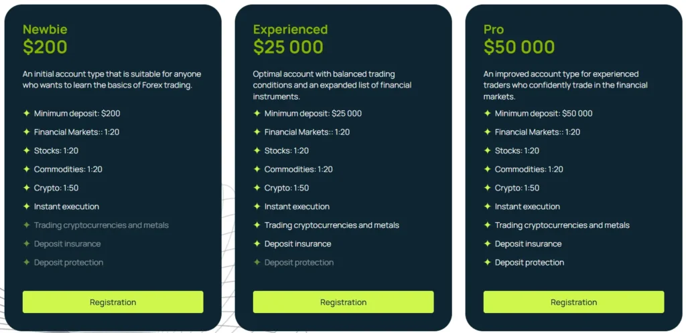
Task: Click star icon beside Pro Deposit protection
Action: pos(488,263)
